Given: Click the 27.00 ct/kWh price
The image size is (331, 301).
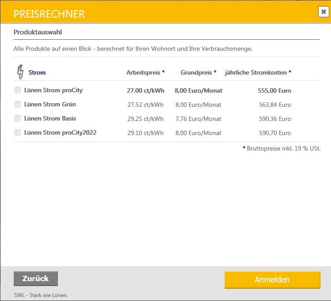Looking at the screenshot, I should [146, 90].
